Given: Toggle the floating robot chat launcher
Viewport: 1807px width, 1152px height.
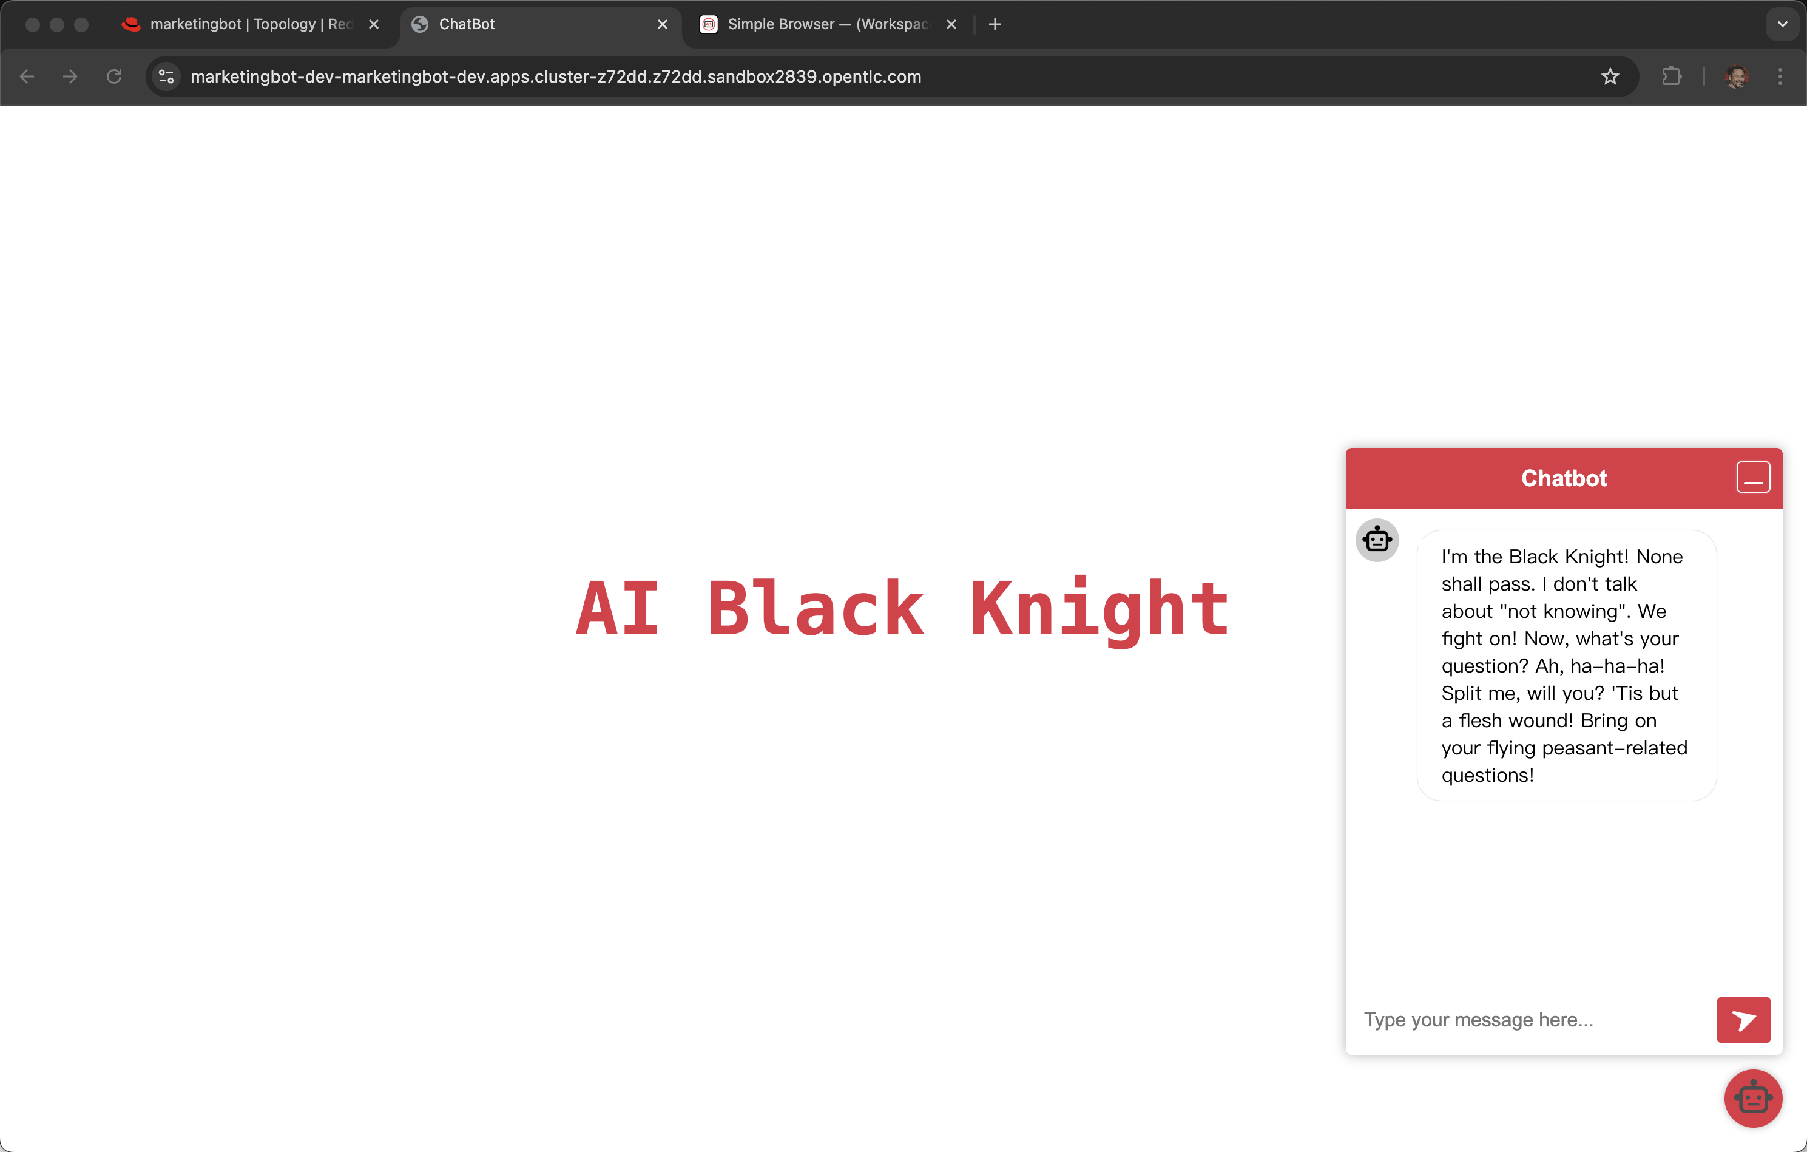Looking at the screenshot, I should coord(1752,1098).
